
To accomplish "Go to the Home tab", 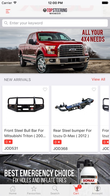I will [13, 190].
